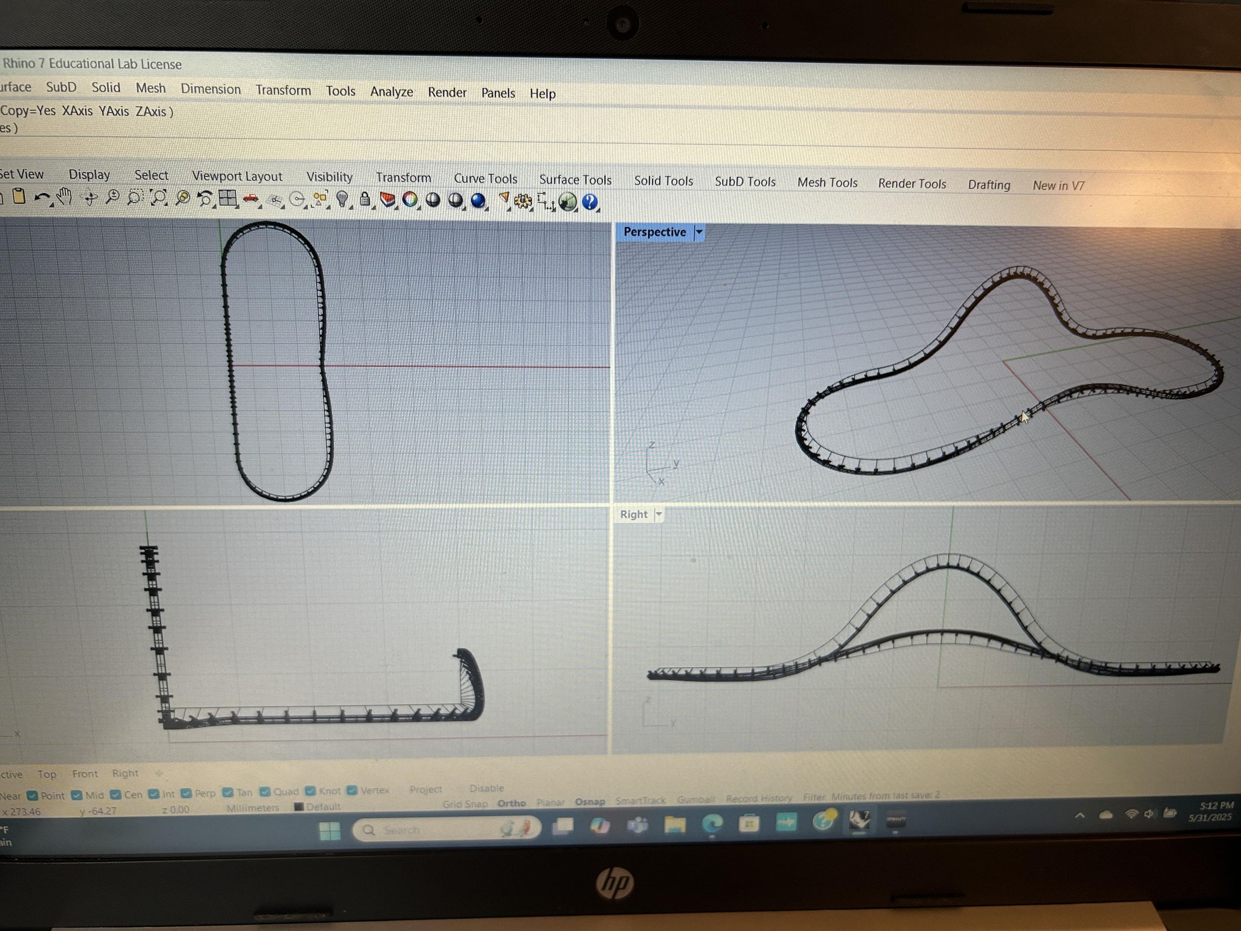
Task: Open the Options gear icon
Action: coord(523,201)
